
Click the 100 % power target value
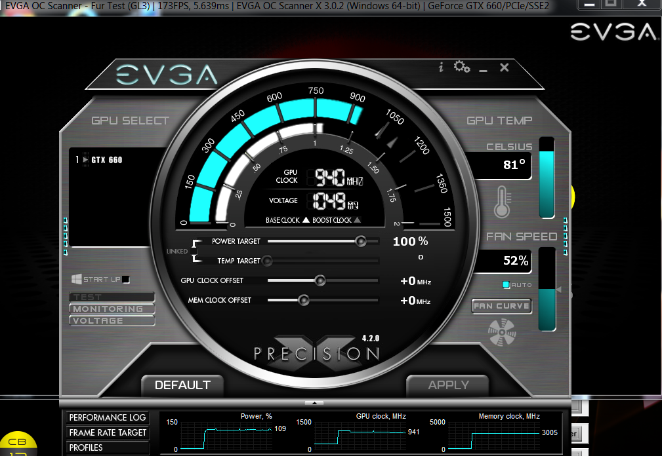[410, 242]
